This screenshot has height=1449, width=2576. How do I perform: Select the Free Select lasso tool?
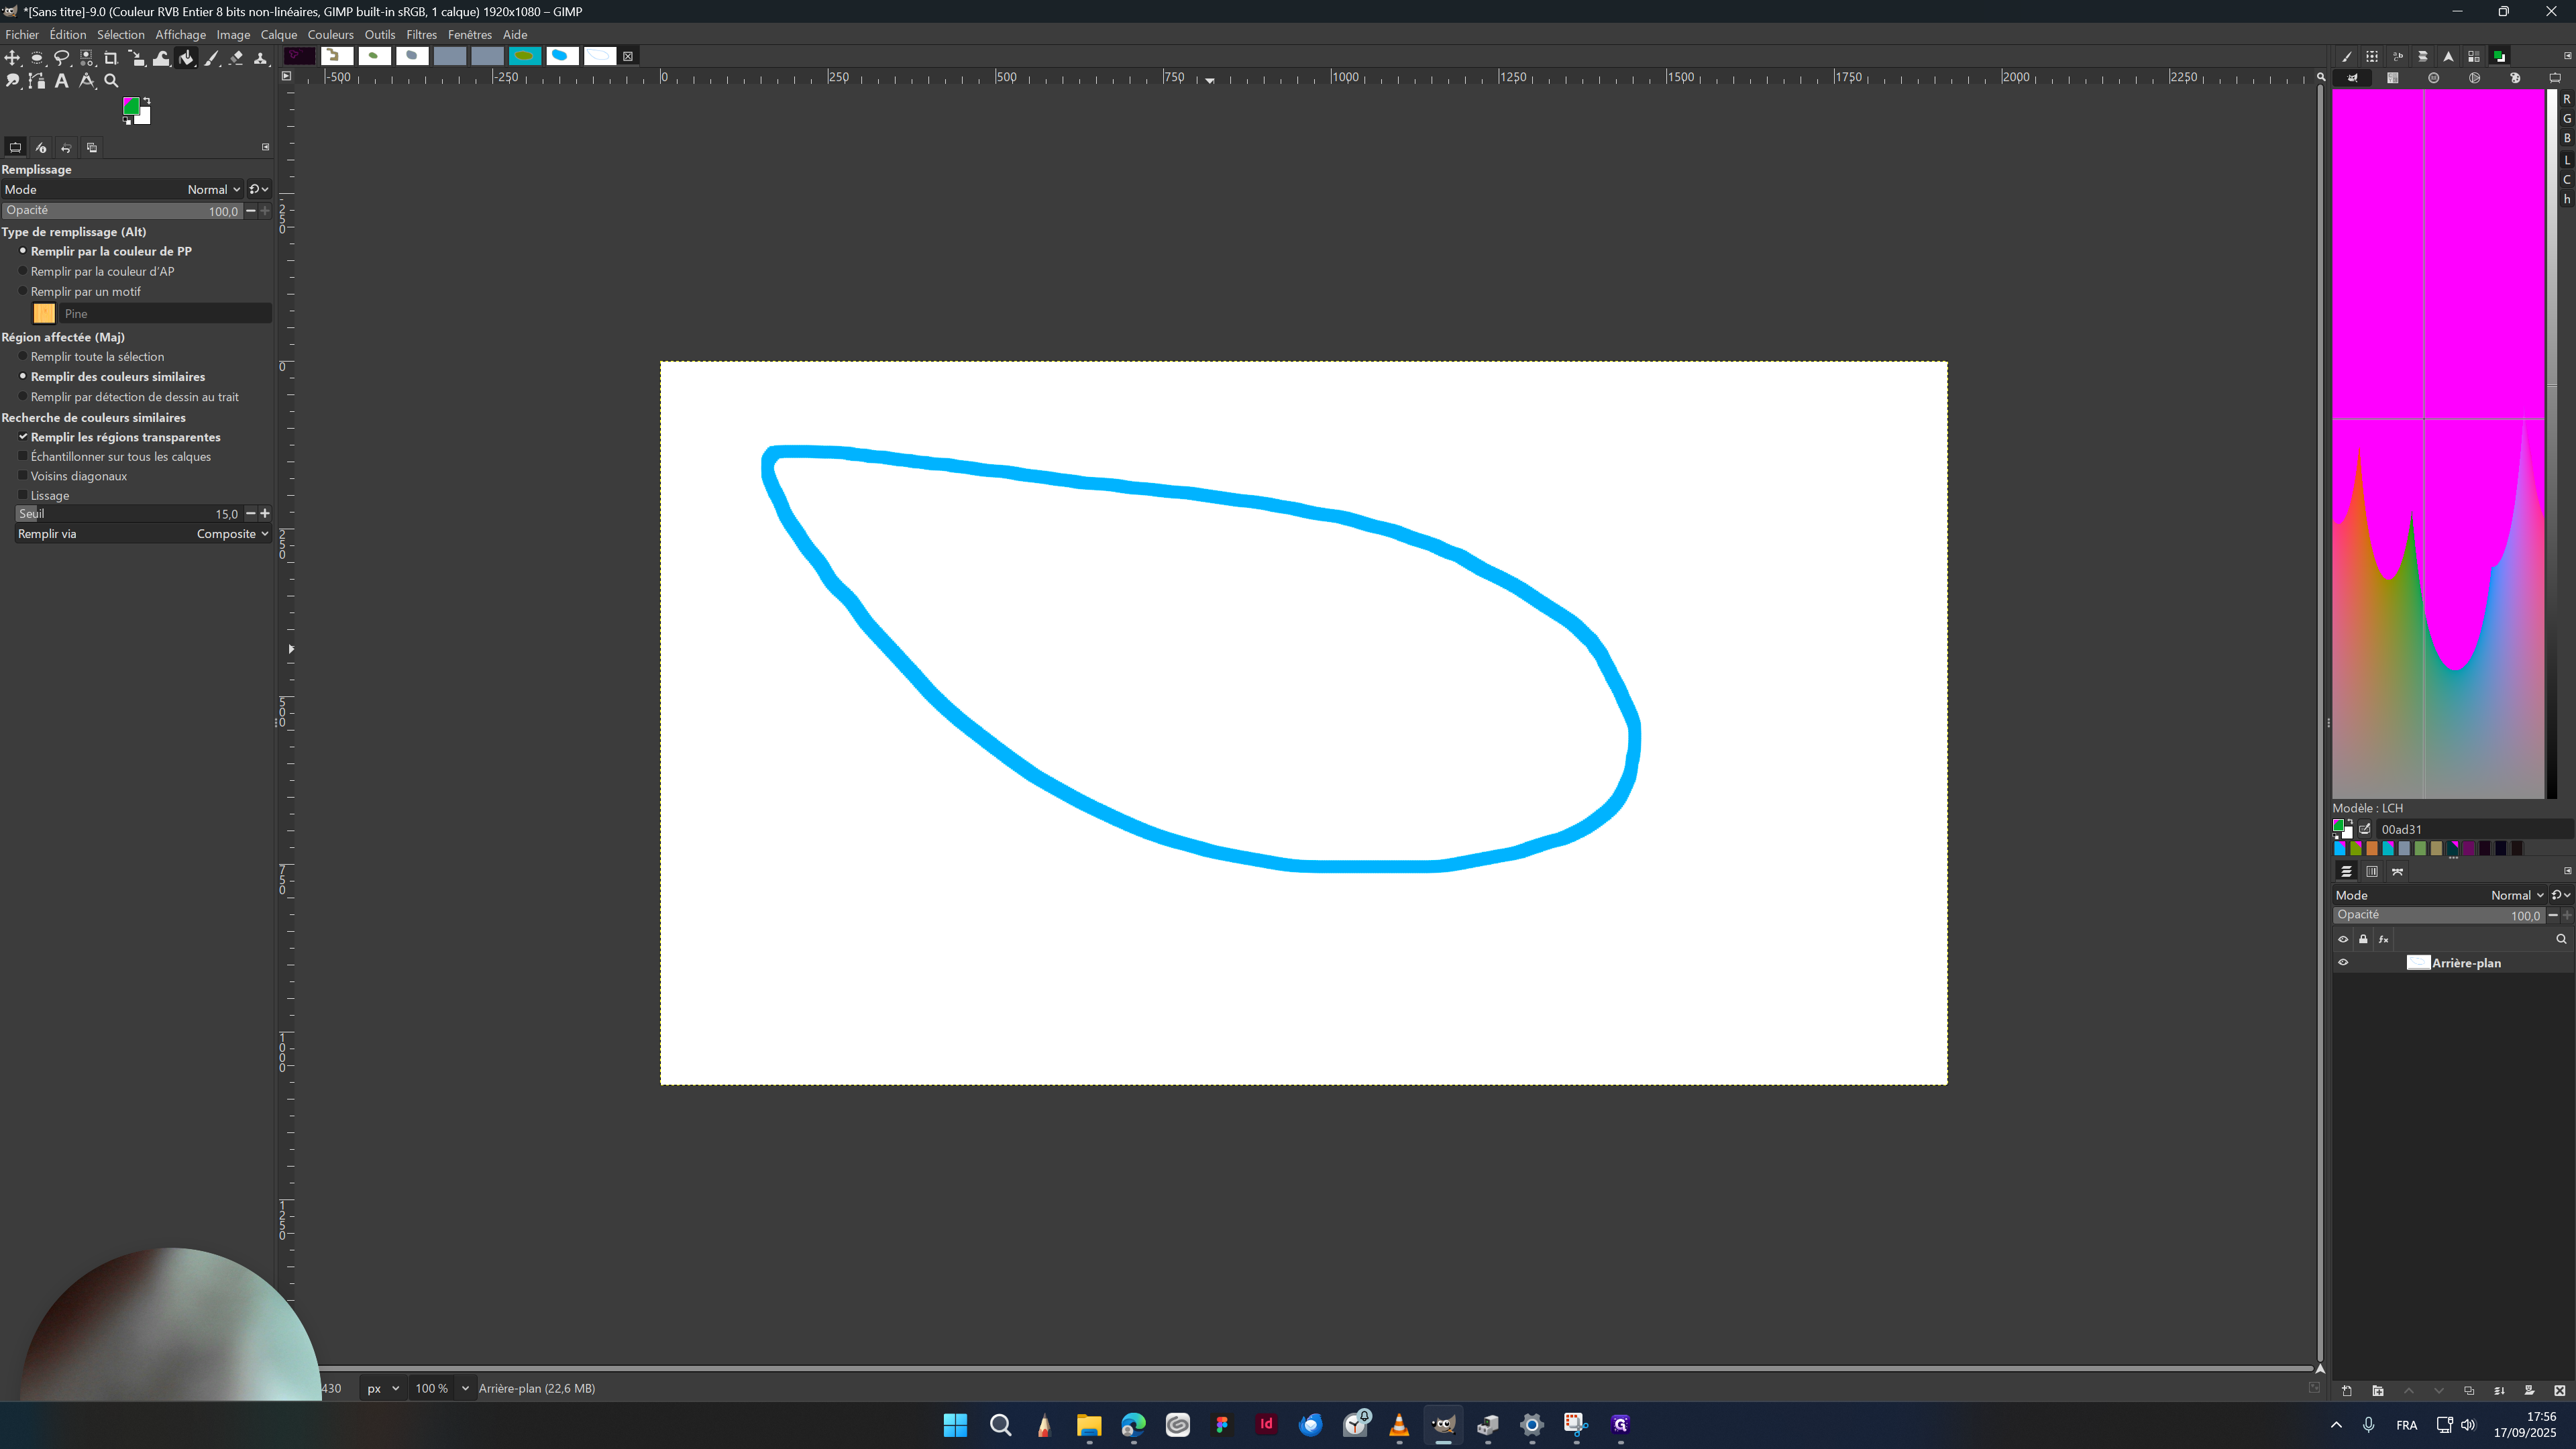[x=62, y=58]
